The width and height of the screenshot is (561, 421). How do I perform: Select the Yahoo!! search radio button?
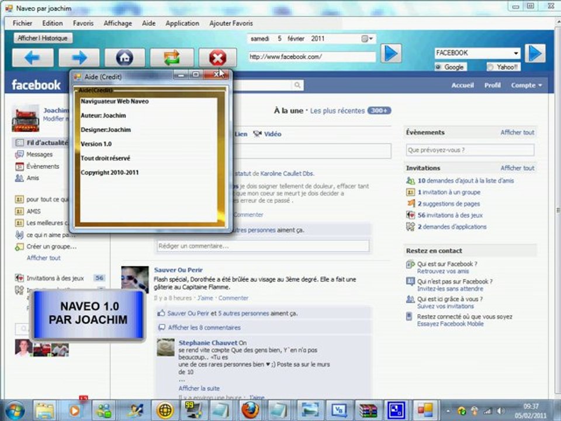[490, 67]
